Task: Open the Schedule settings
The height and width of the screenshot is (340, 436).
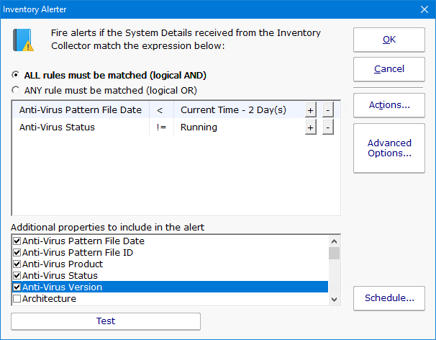Action: (389, 298)
